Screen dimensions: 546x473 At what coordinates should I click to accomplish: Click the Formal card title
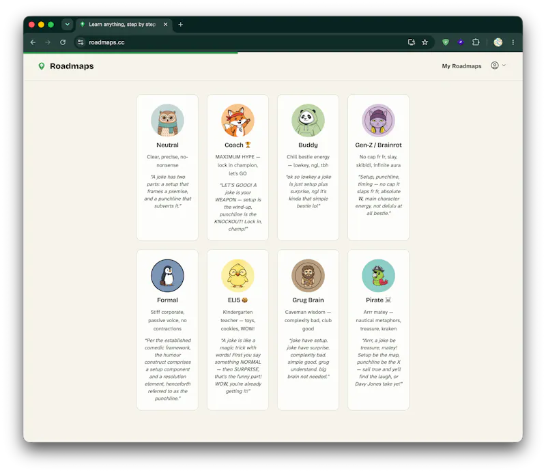click(x=167, y=300)
